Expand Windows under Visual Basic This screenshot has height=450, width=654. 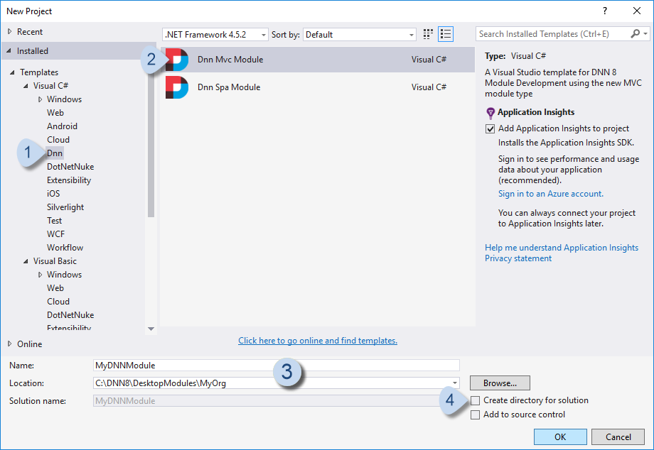pyautogui.click(x=40, y=274)
